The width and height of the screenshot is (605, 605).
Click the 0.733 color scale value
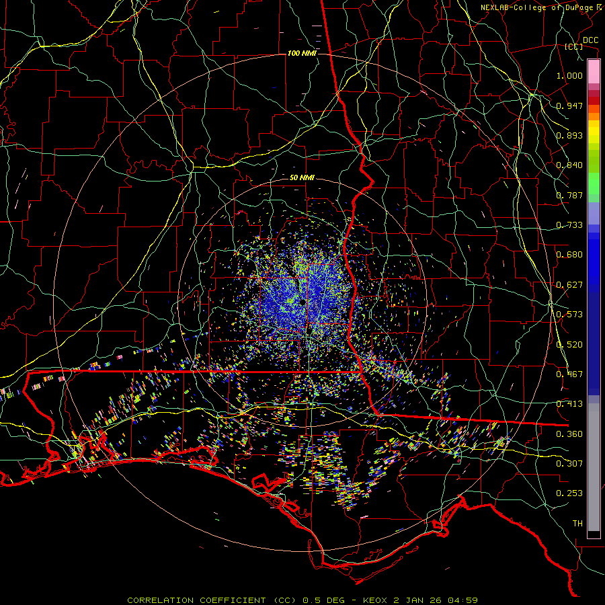coord(569,225)
